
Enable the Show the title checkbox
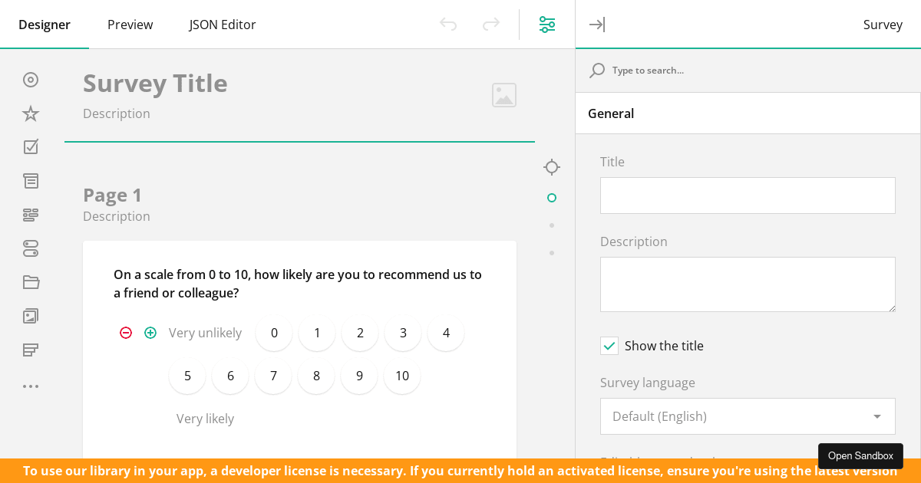coord(609,346)
